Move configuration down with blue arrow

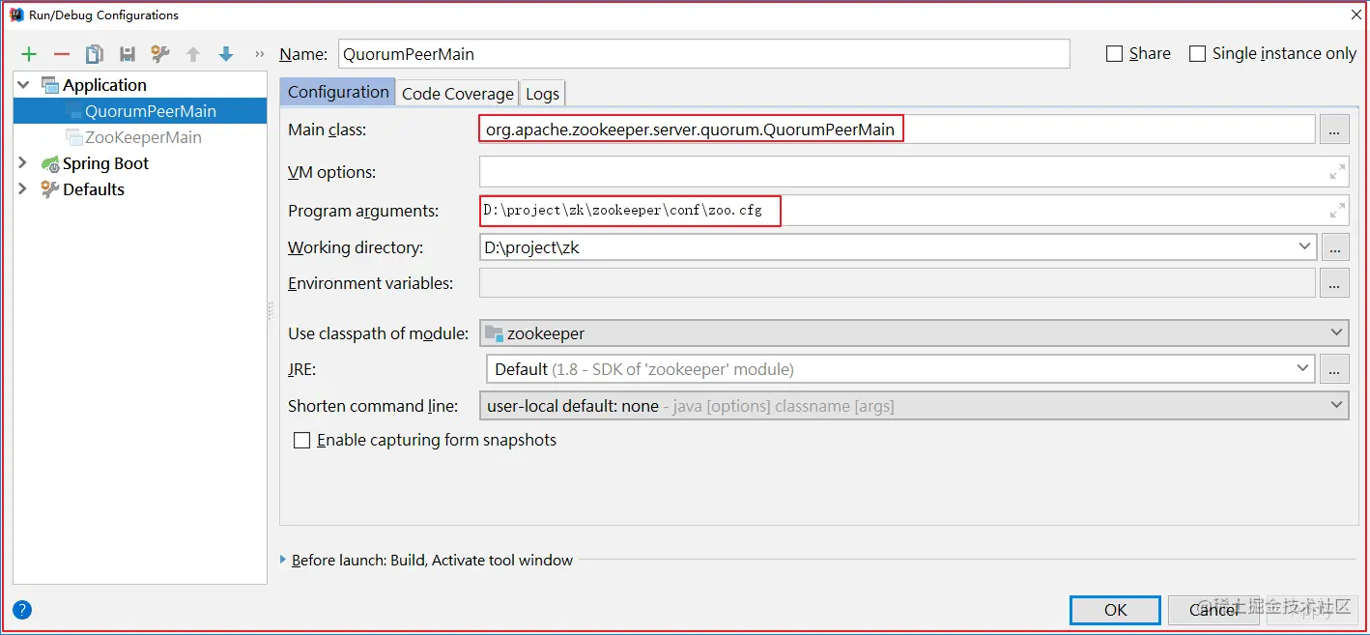226,54
